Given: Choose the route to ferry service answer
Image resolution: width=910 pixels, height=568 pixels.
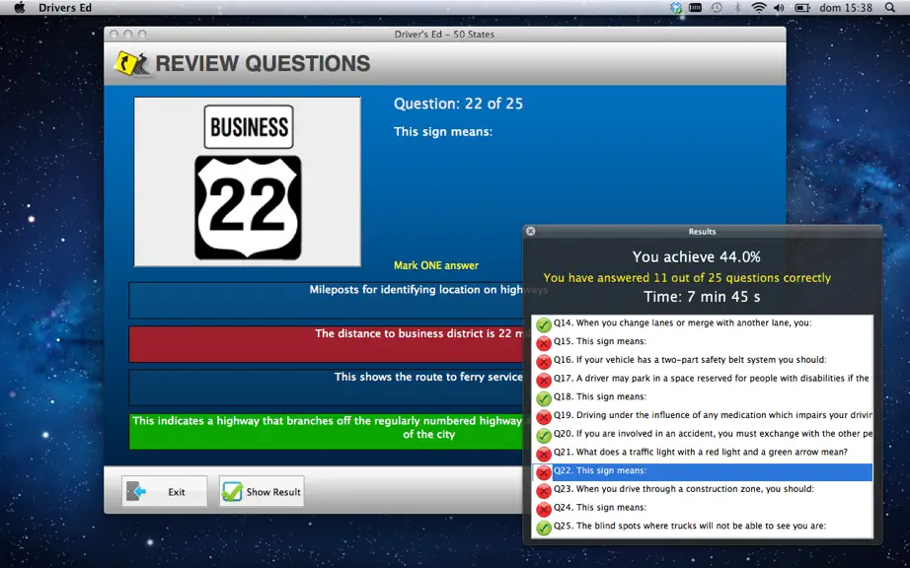Looking at the screenshot, I should point(326,388).
